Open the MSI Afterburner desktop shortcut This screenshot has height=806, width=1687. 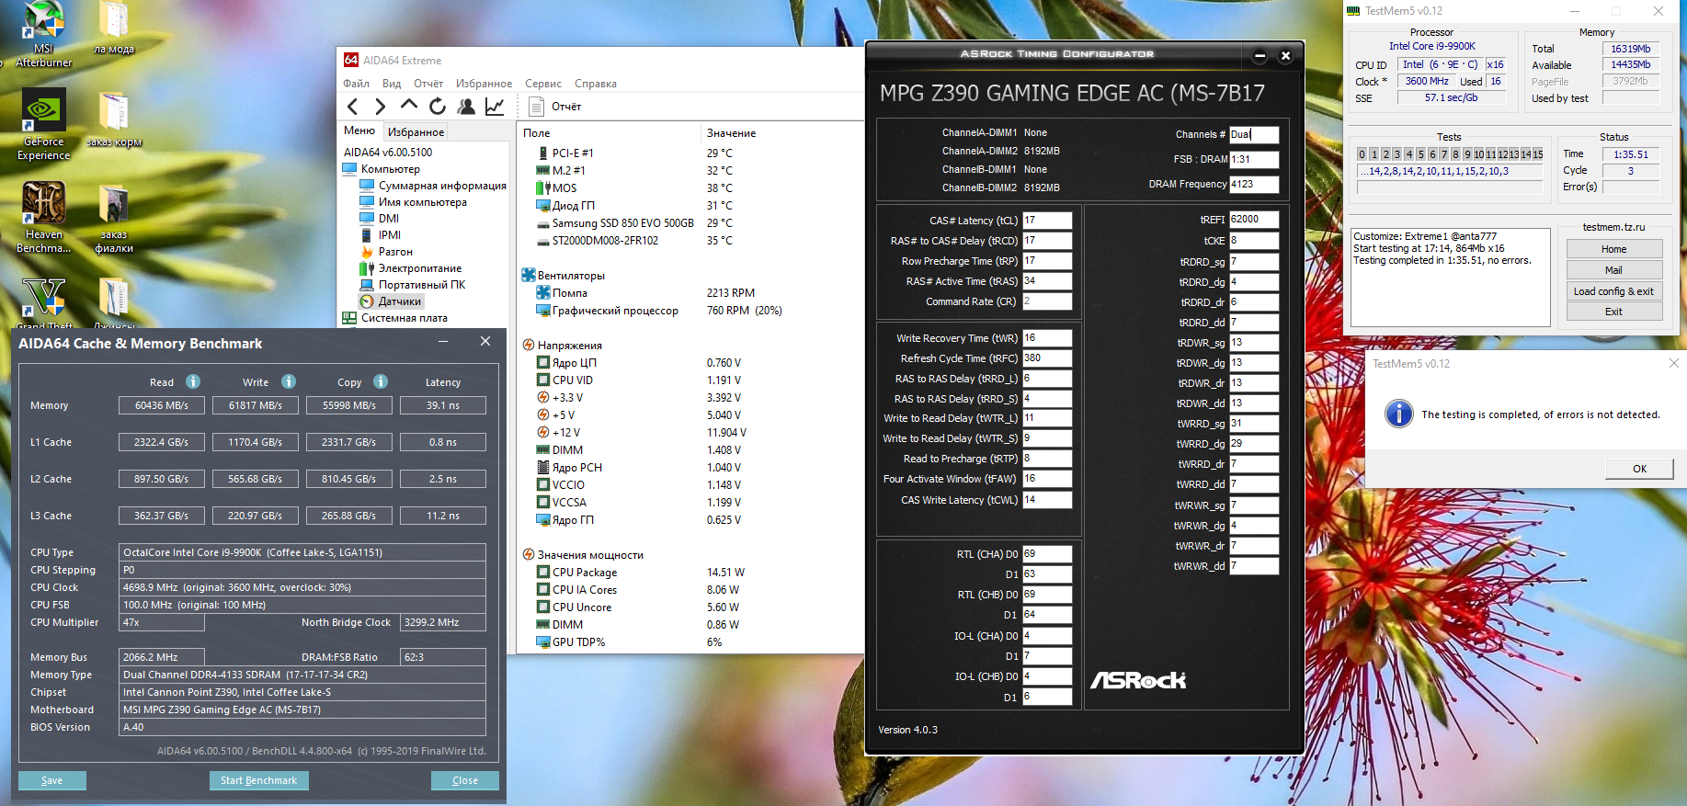(43, 34)
